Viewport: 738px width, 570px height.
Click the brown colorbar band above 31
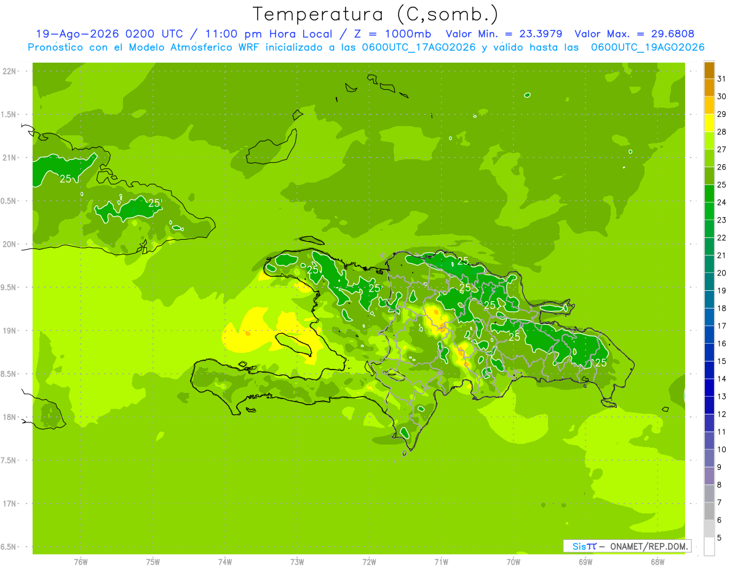709,70
